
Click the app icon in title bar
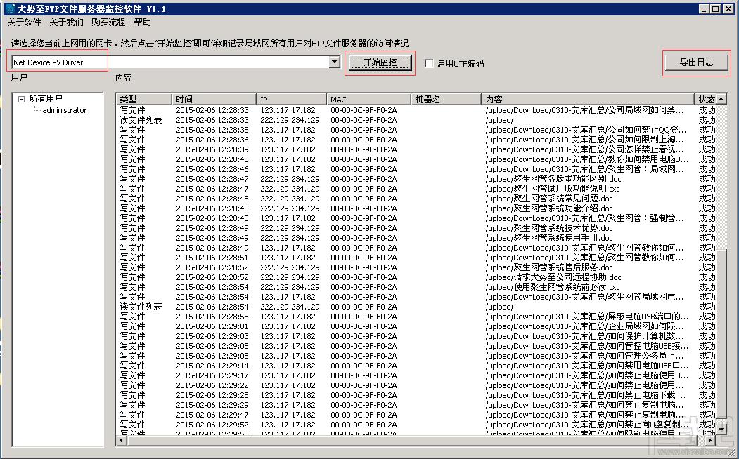pos(10,9)
